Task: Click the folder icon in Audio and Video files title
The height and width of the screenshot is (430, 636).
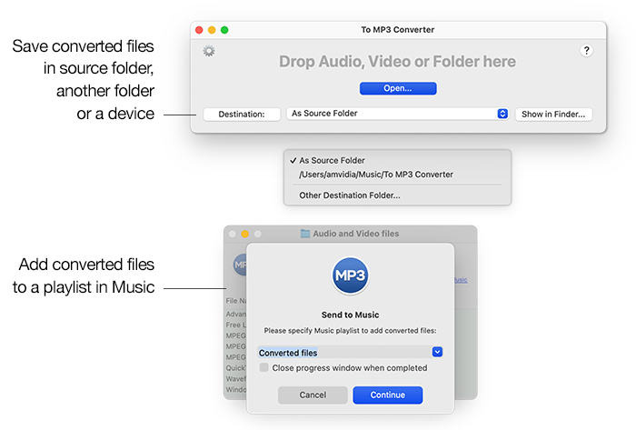Action: click(x=305, y=234)
